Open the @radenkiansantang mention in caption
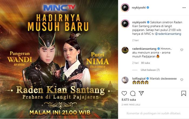This screenshot has width=189, height=119. coord(168,34)
